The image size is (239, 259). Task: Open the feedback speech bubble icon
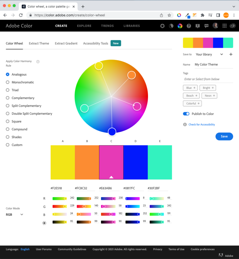[206, 26]
